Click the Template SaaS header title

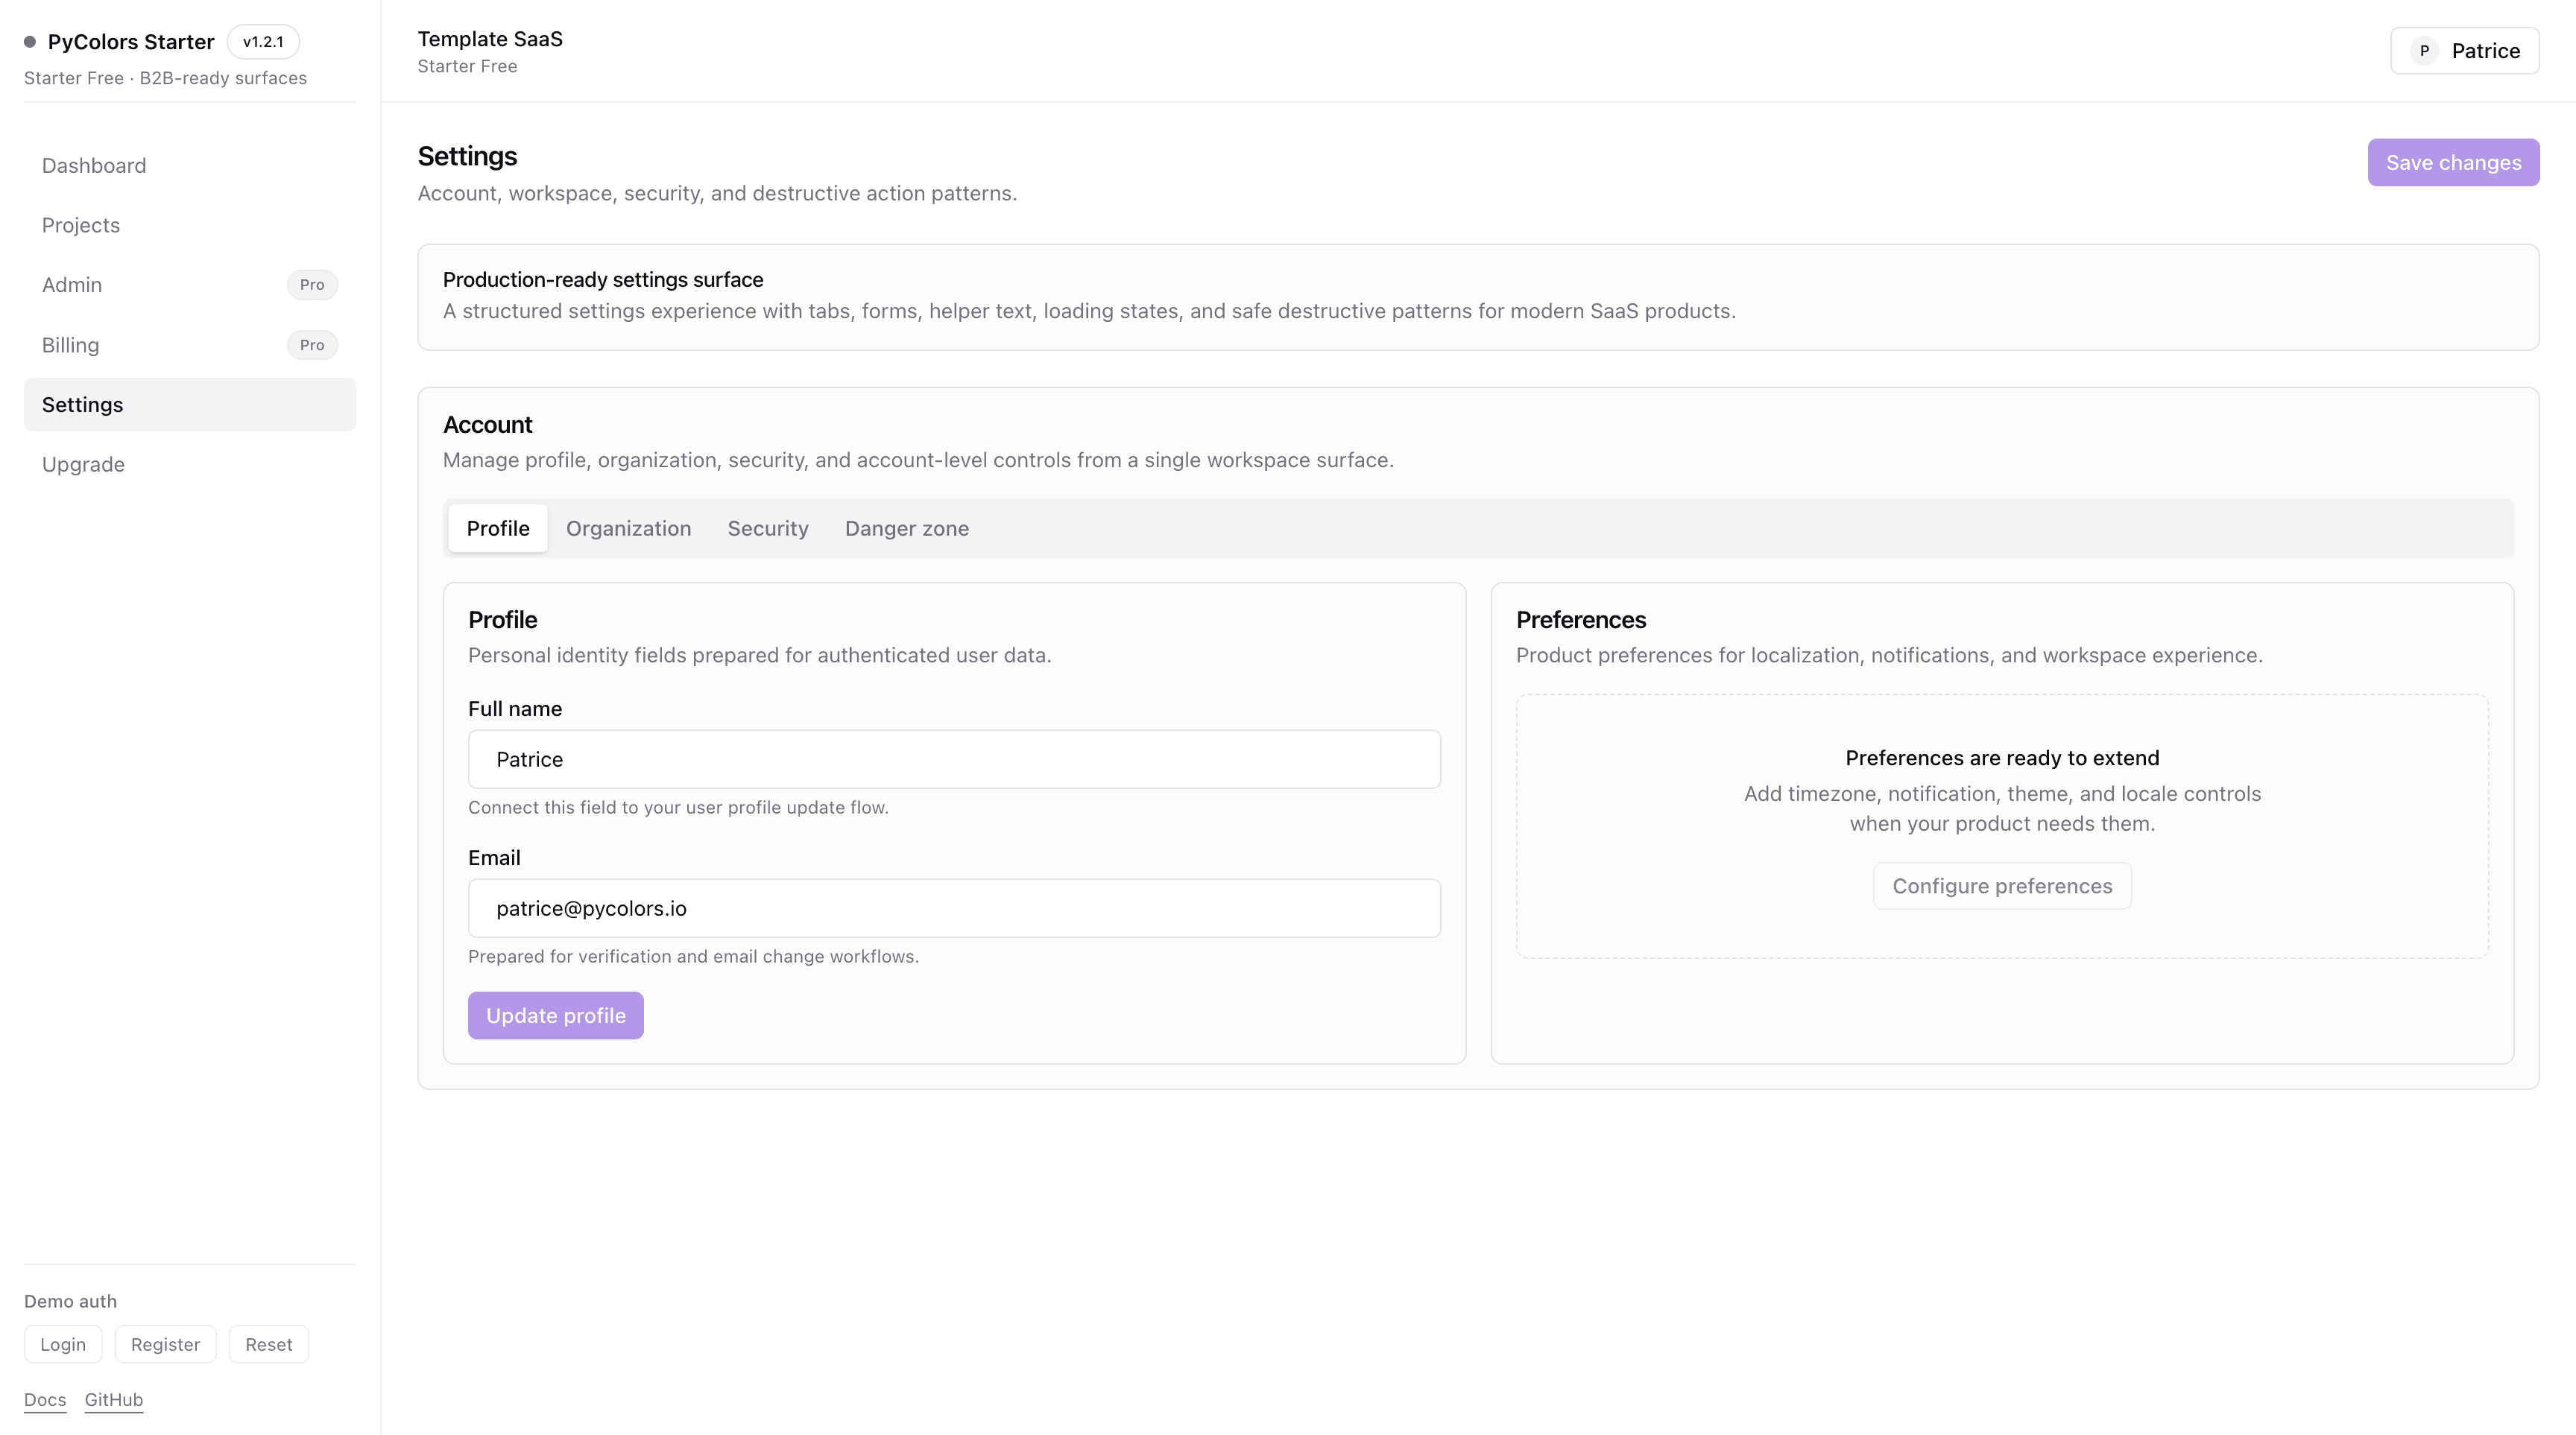pos(490,39)
